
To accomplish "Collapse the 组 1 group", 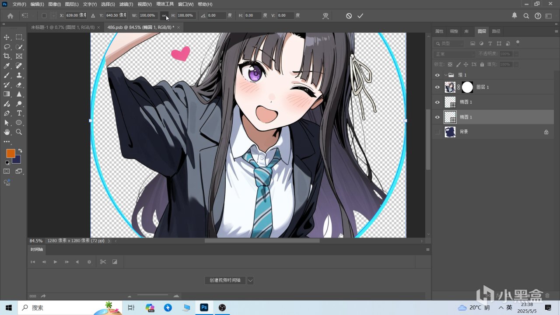I will pos(445,75).
